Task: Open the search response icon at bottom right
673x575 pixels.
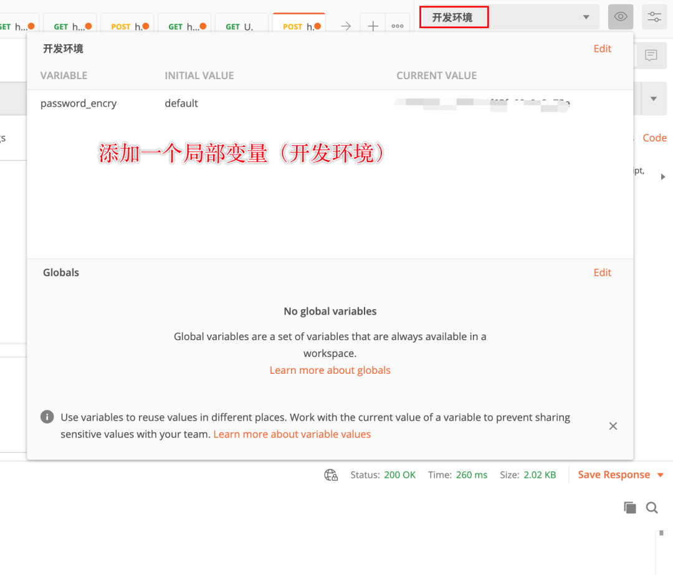Action: [652, 508]
